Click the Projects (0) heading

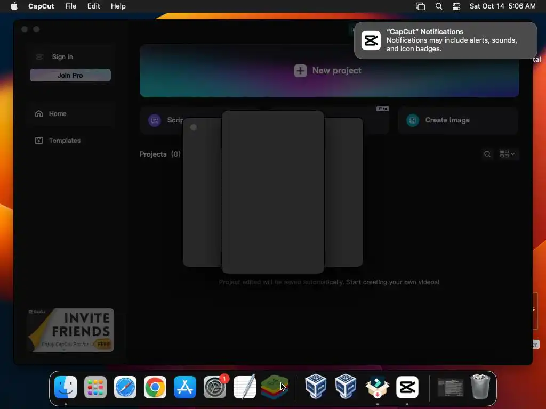(160, 154)
